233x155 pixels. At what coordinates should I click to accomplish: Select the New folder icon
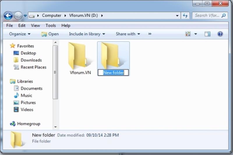[x=113, y=56]
